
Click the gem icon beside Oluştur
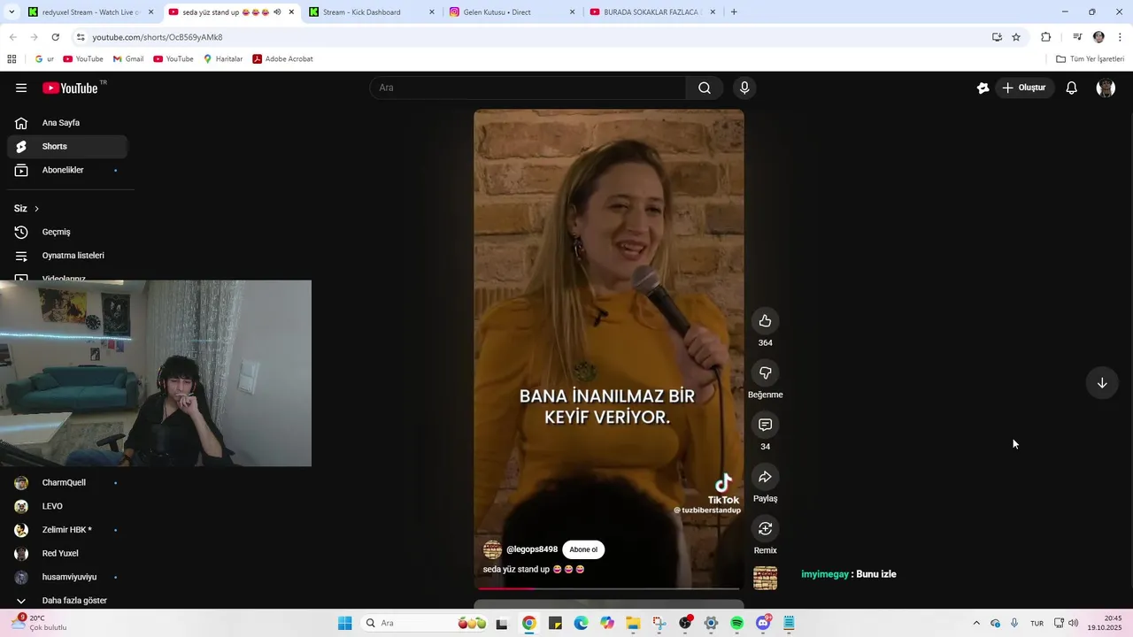pos(983,88)
